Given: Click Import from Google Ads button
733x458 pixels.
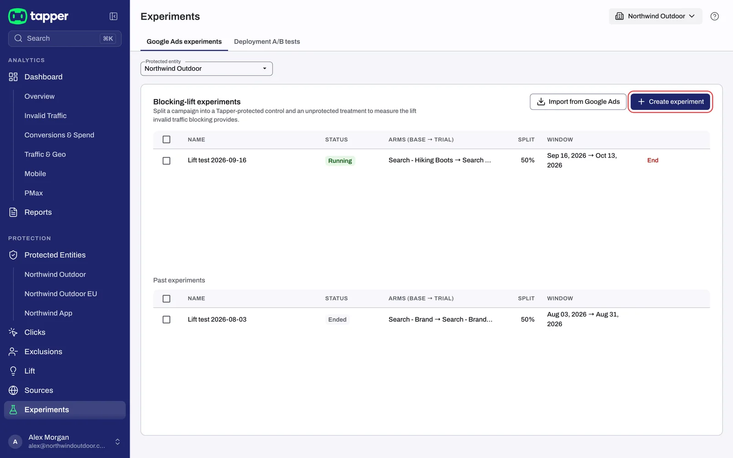Looking at the screenshot, I should 578,102.
